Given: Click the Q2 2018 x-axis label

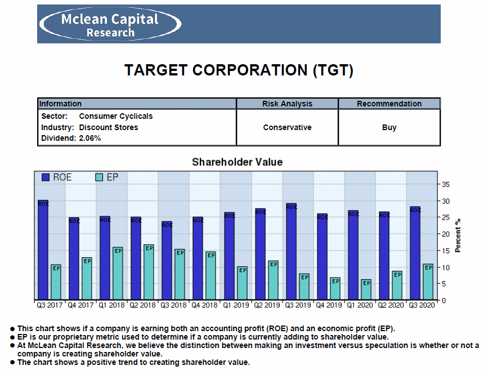Looking at the screenshot, I should (142, 305).
